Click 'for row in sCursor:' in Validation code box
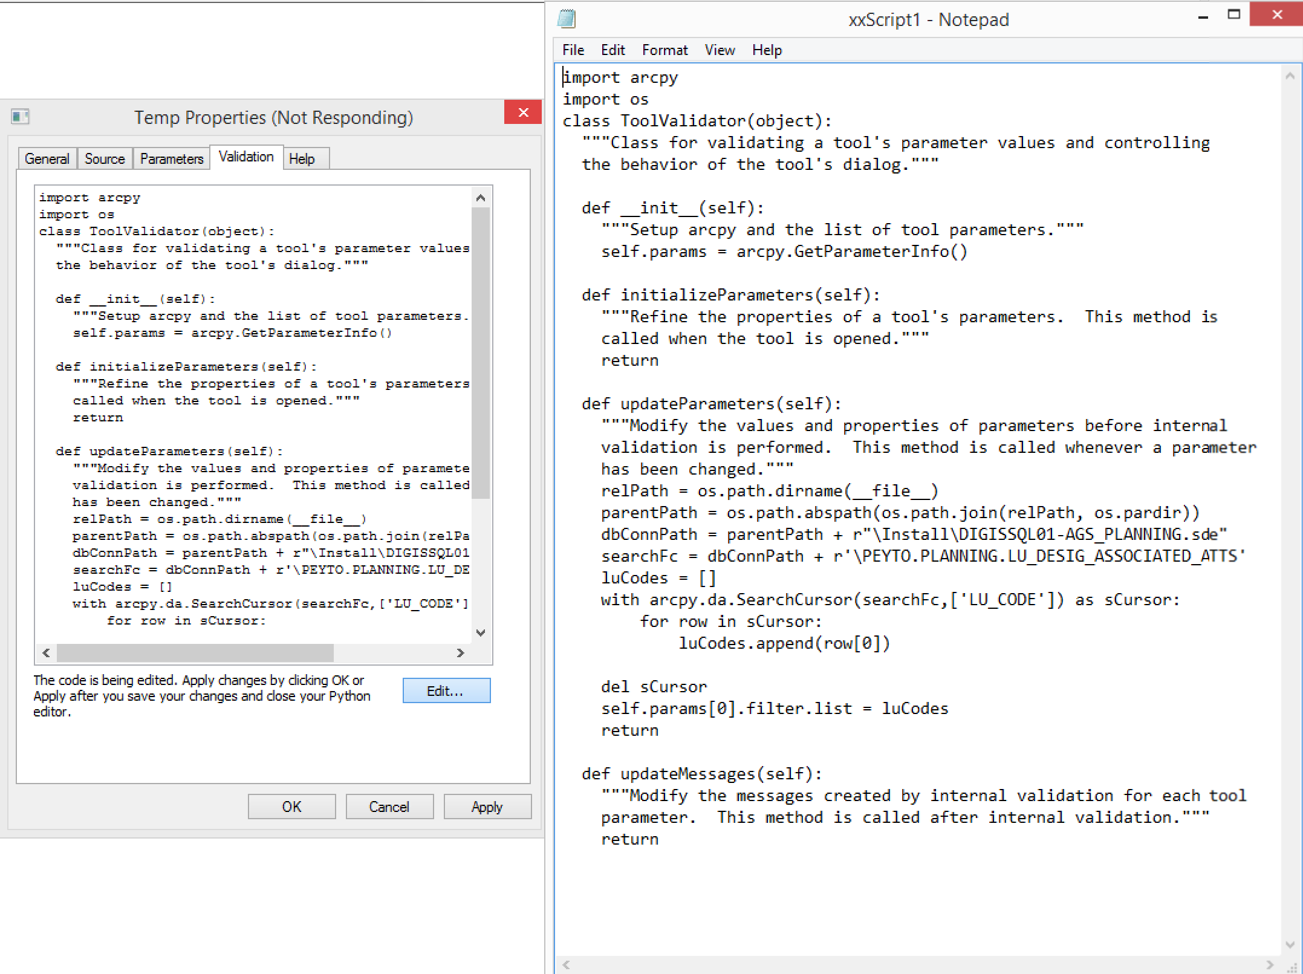The height and width of the screenshot is (974, 1303). point(186,621)
